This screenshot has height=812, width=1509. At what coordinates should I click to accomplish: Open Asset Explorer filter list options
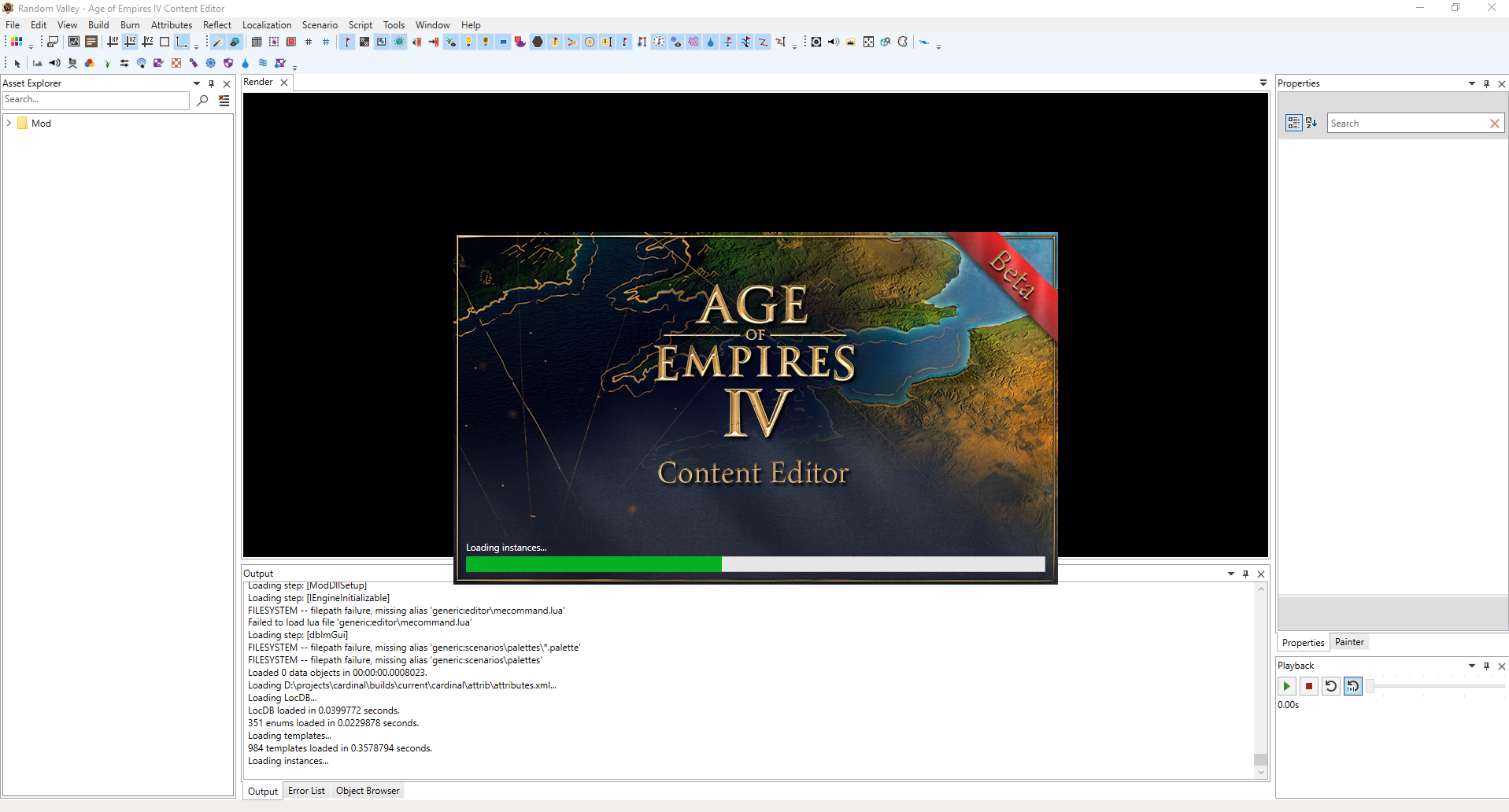(224, 100)
